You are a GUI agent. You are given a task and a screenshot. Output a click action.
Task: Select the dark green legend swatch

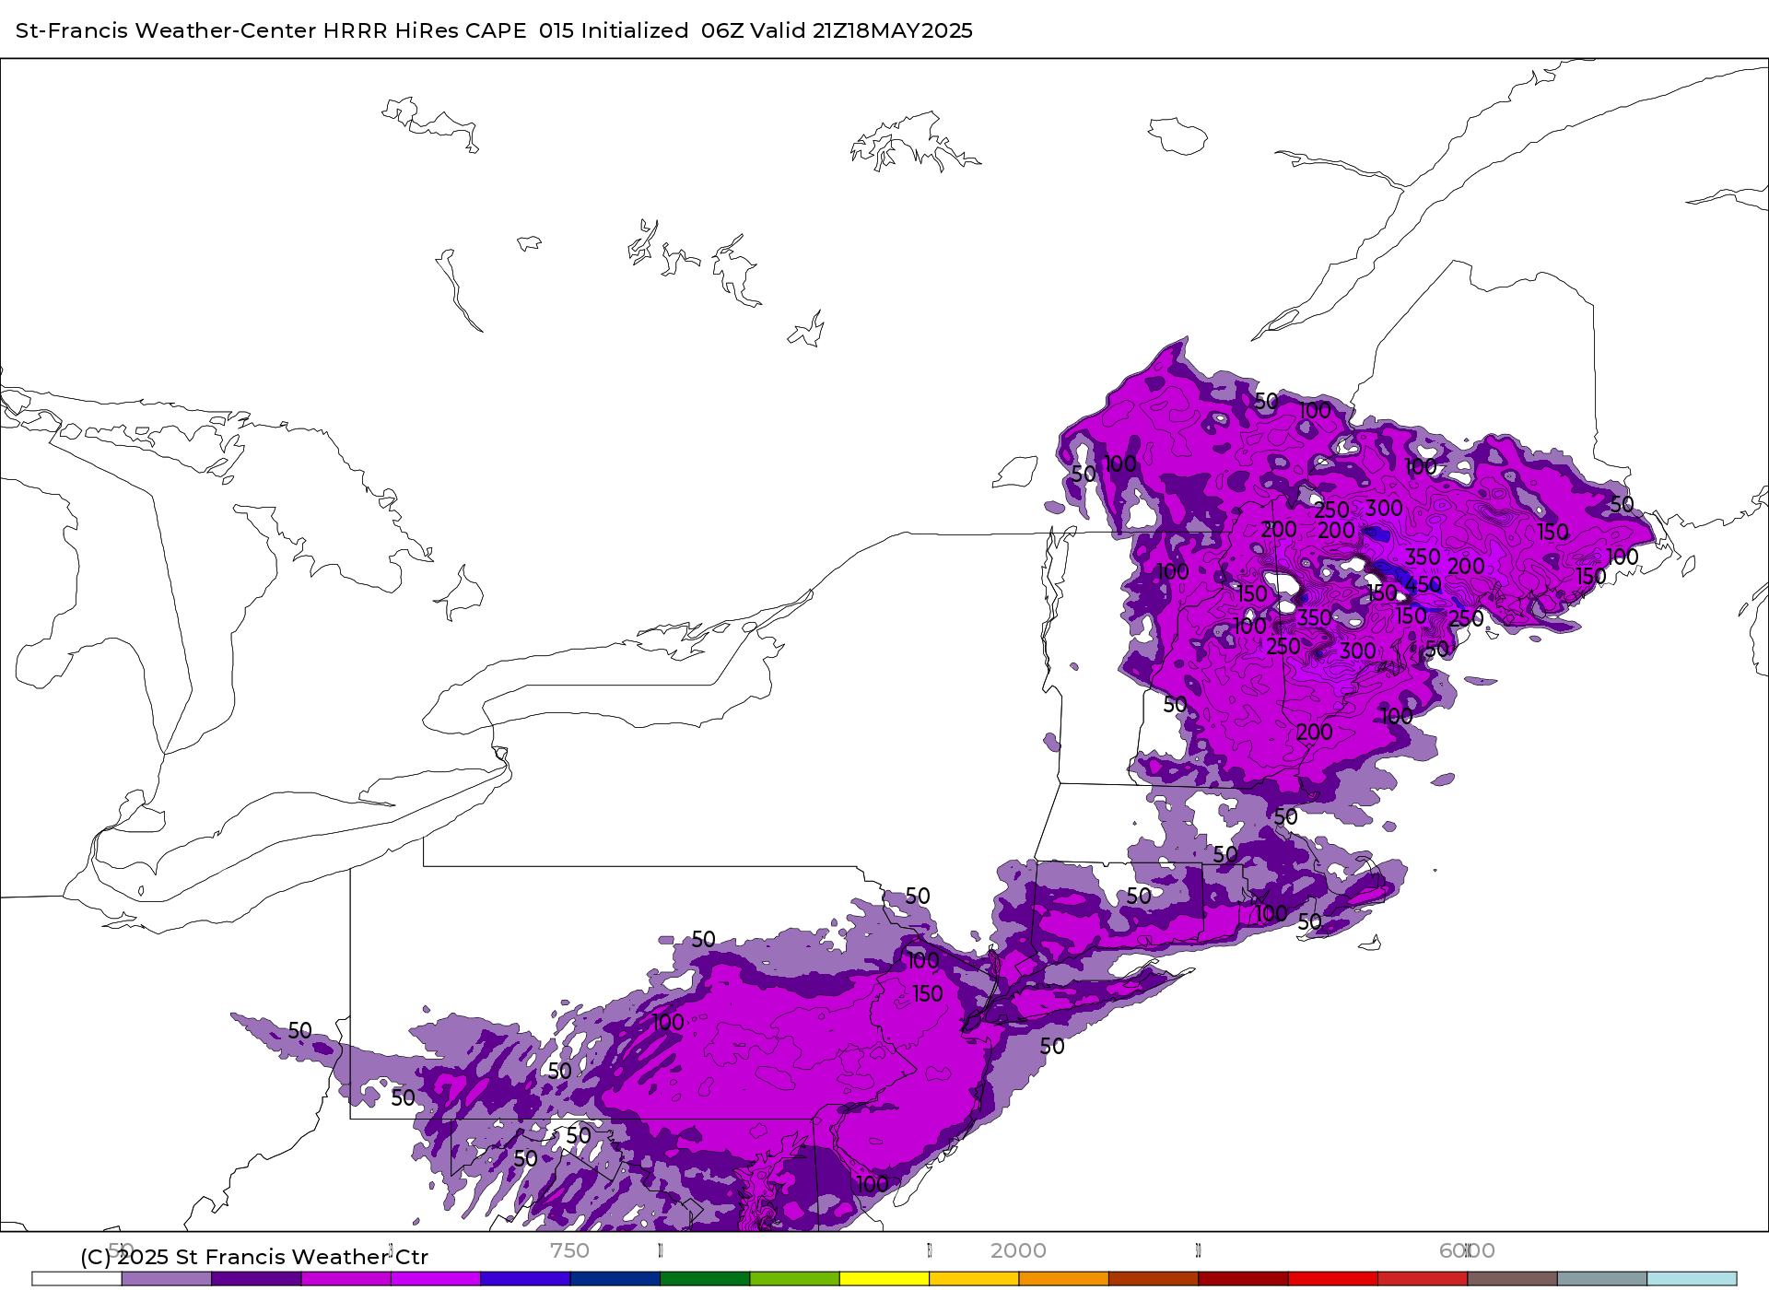[705, 1279]
